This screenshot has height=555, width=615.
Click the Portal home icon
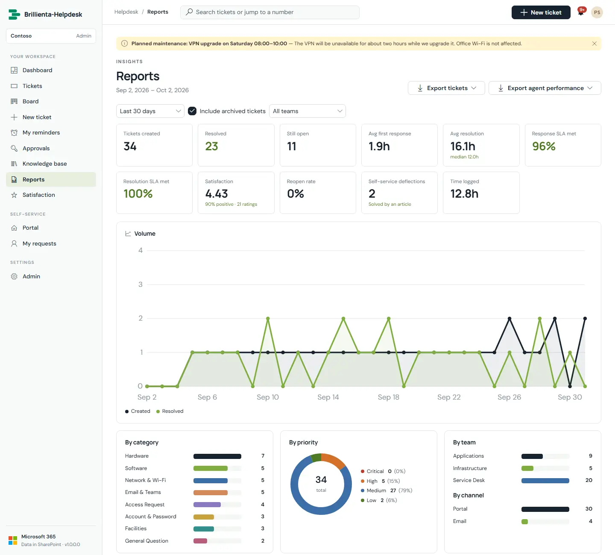[x=14, y=228]
